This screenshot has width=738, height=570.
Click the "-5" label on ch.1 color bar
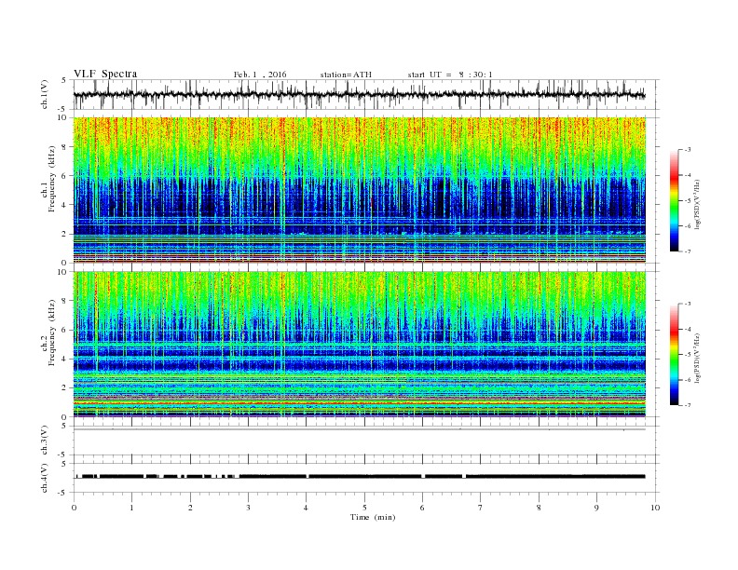688,201
